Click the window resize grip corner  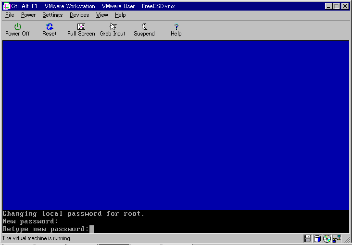(347, 240)
